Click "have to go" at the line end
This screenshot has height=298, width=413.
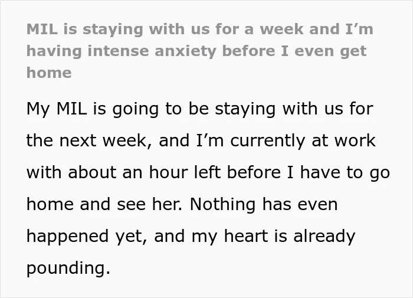(x=345, y=173)
